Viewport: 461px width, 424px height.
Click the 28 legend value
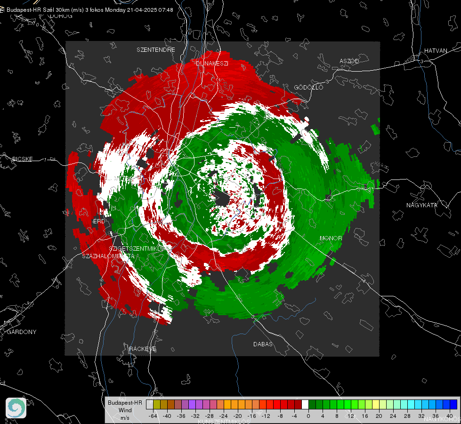click(x=407, y=416)
